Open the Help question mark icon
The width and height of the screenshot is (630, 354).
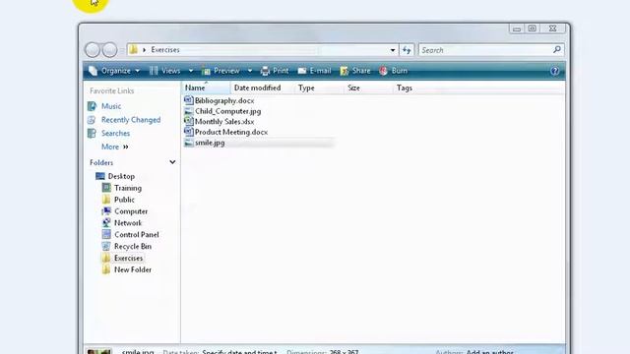(555, 71)
